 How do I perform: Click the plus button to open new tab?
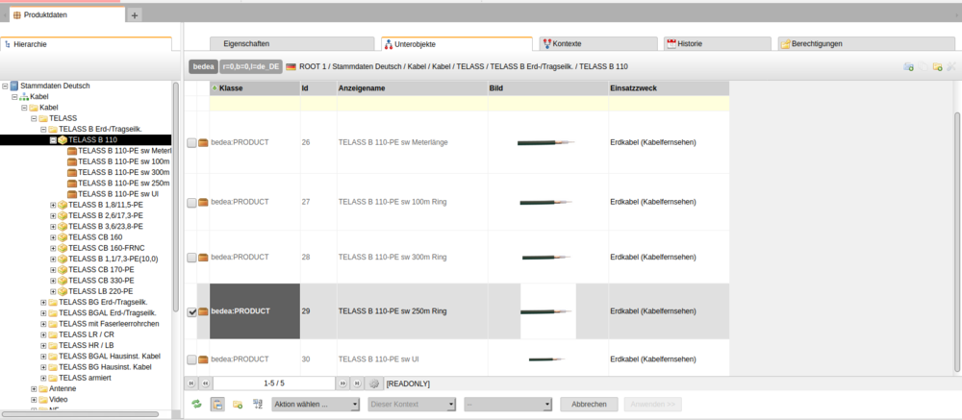click(x=135, y=14)
